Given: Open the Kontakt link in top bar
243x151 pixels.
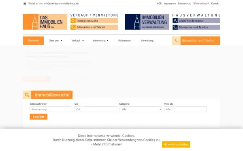Looking at the screenshot, I should tap(215, 4).
